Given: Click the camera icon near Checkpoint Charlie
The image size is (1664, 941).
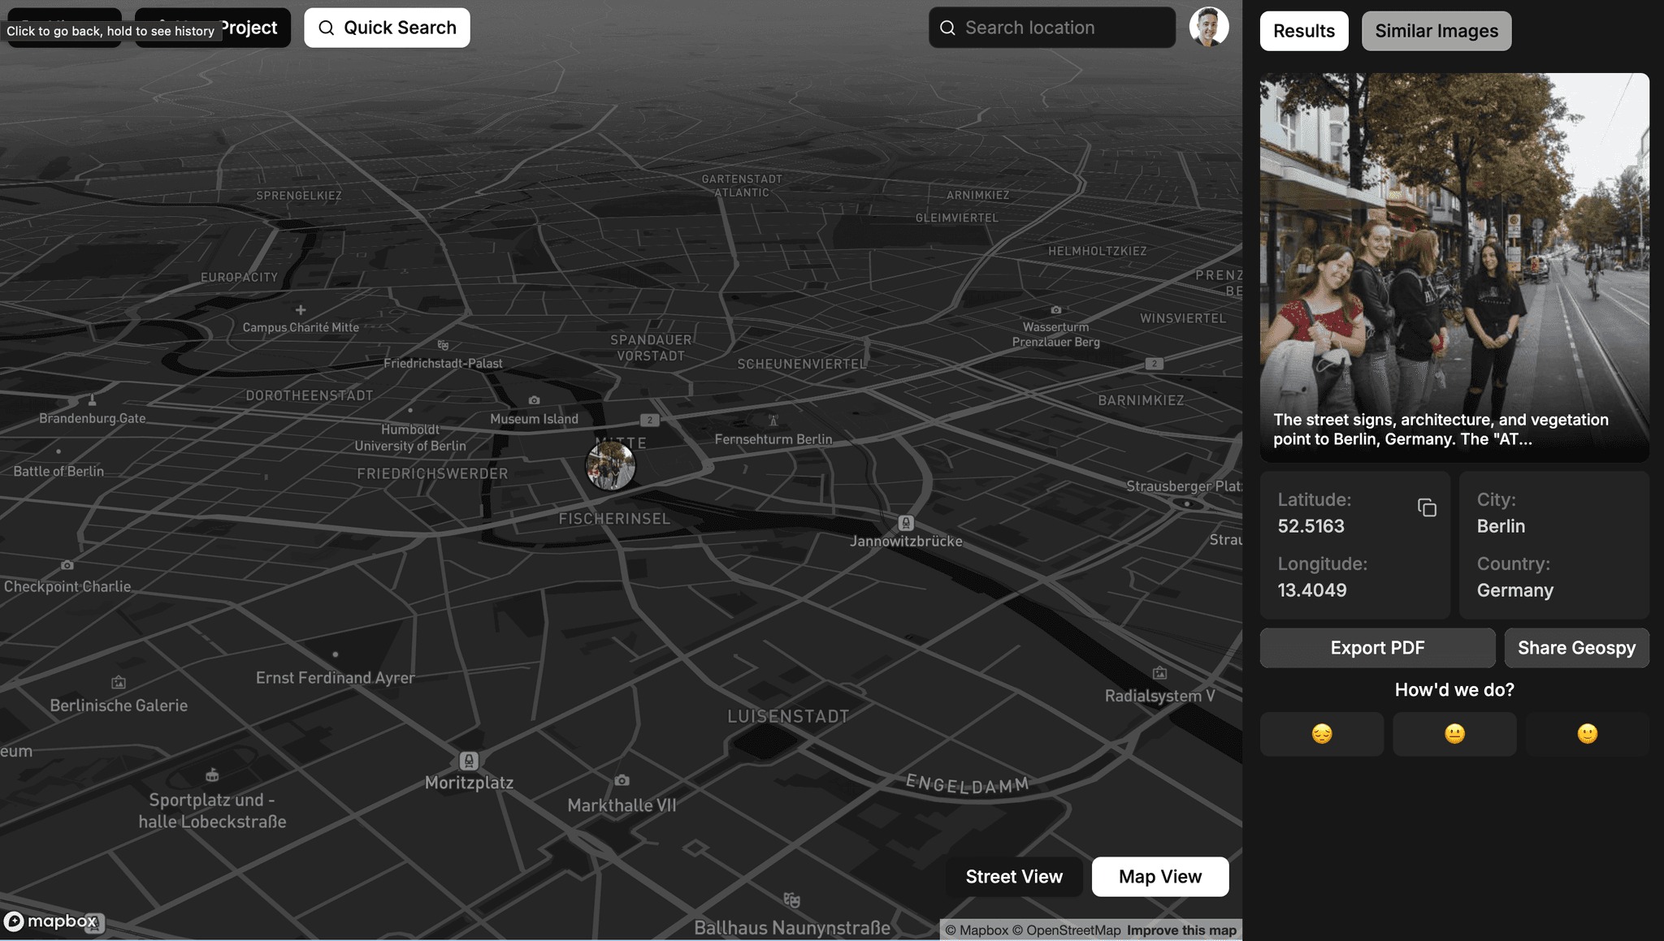Looking at the screenshot, I should tap(67, 564).
